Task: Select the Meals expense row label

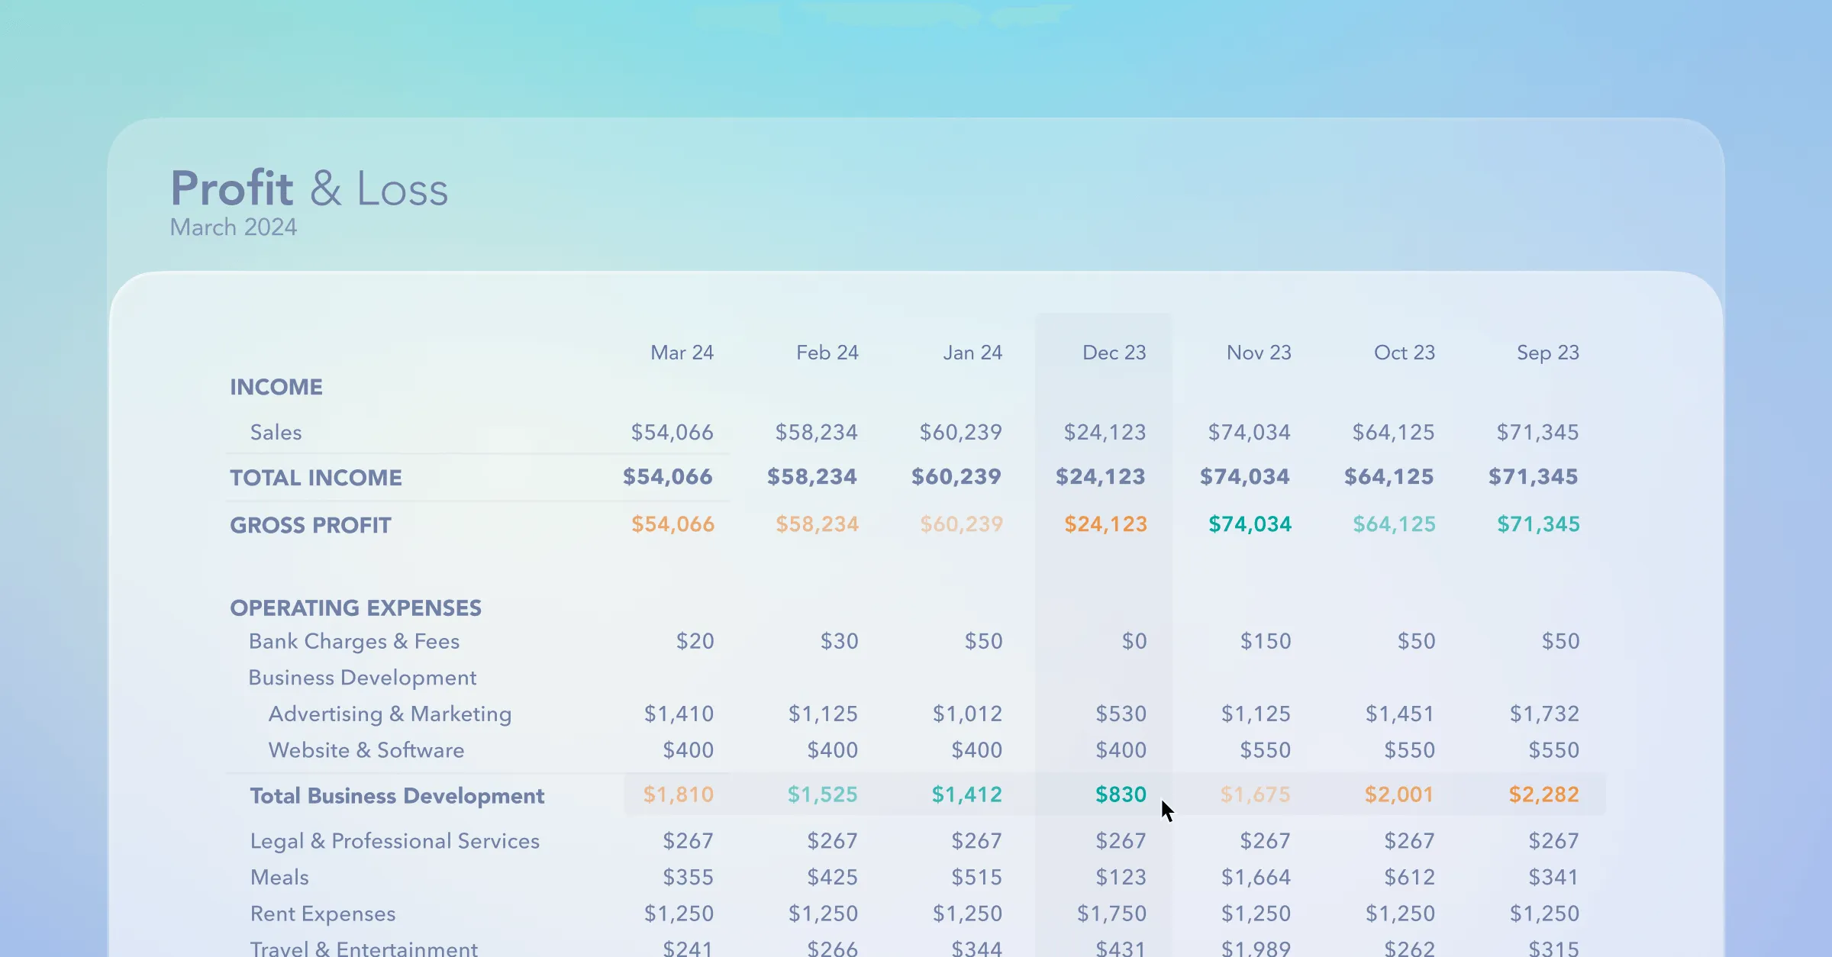Action: [279, 878]
